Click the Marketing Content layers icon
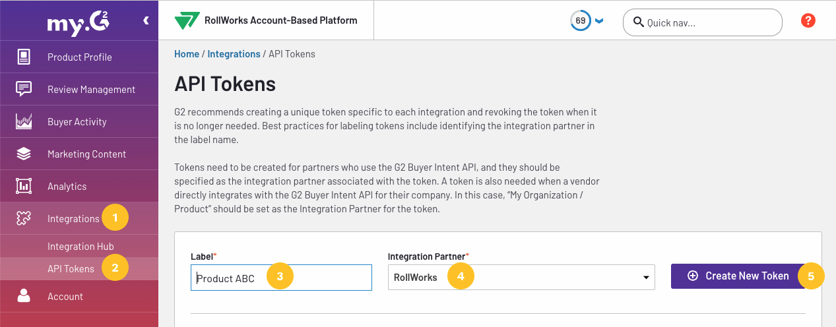The height and width of the screenshot is (327, 836). (24, 154)
